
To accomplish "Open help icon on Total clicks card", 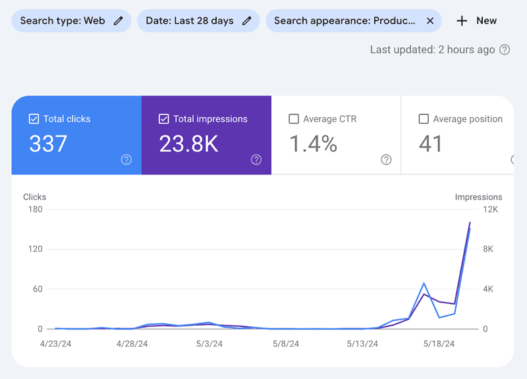I will coord(126,160).
